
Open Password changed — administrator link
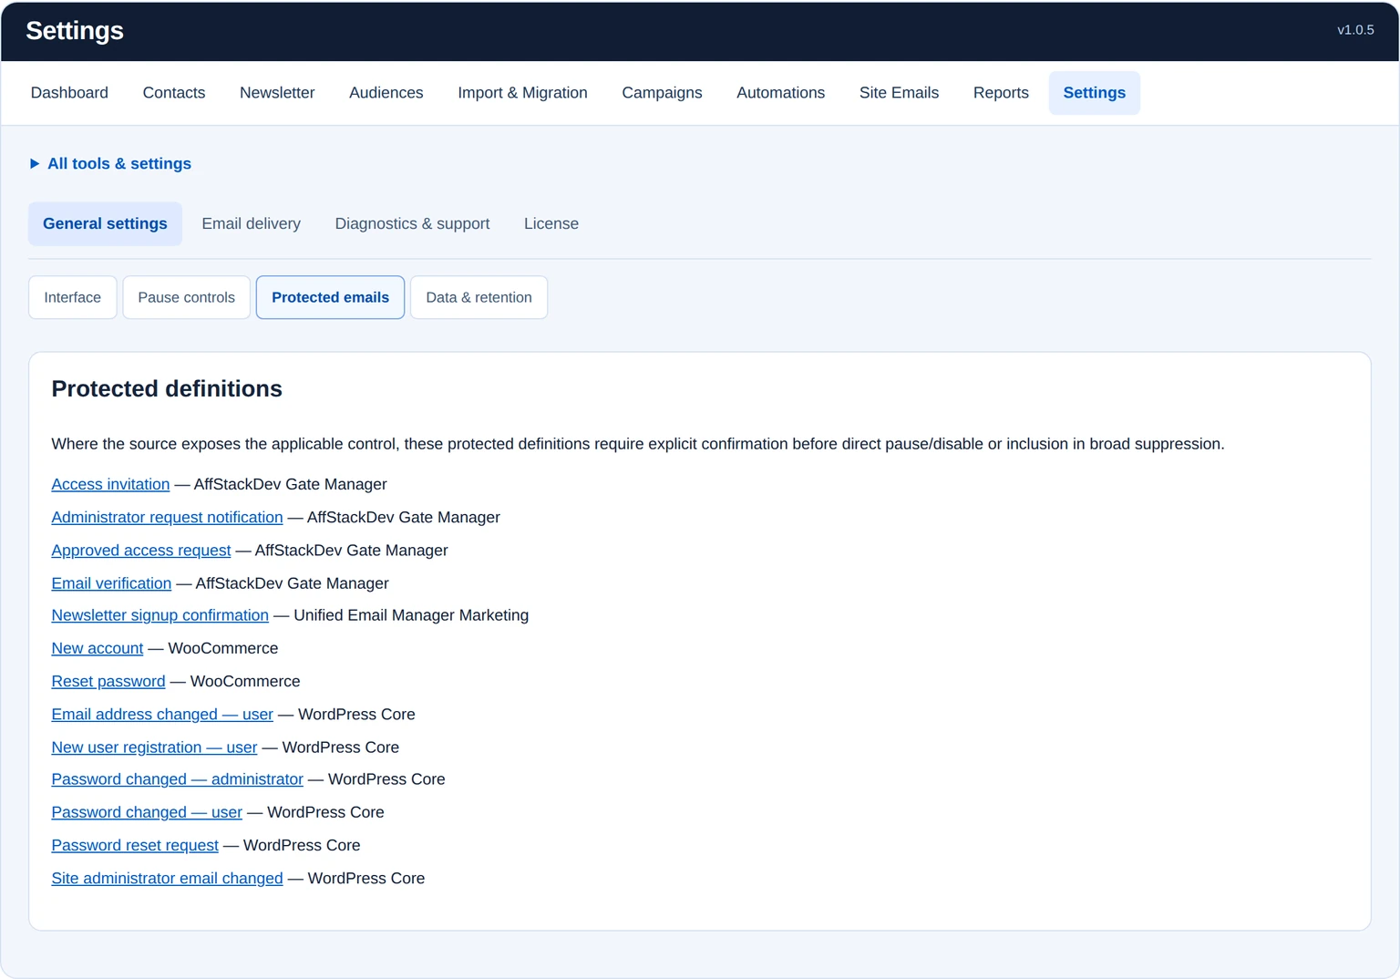pos(178,779)
